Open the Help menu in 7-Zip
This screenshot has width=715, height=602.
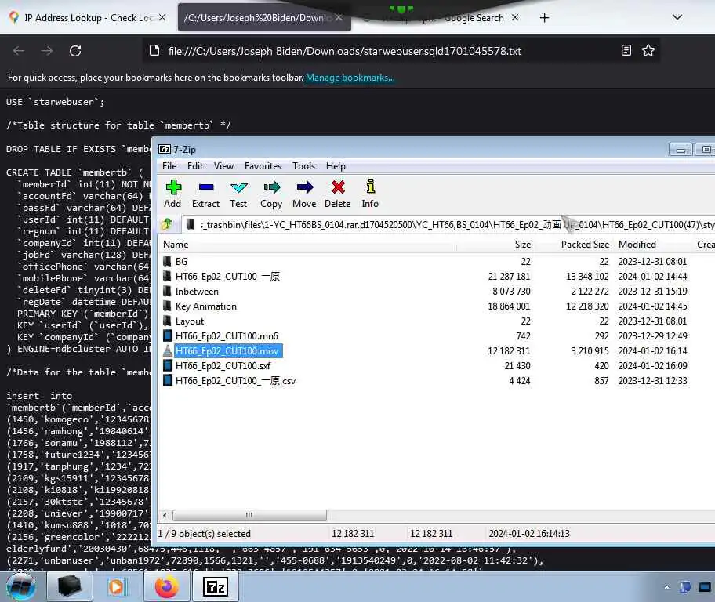coord(336,166)
